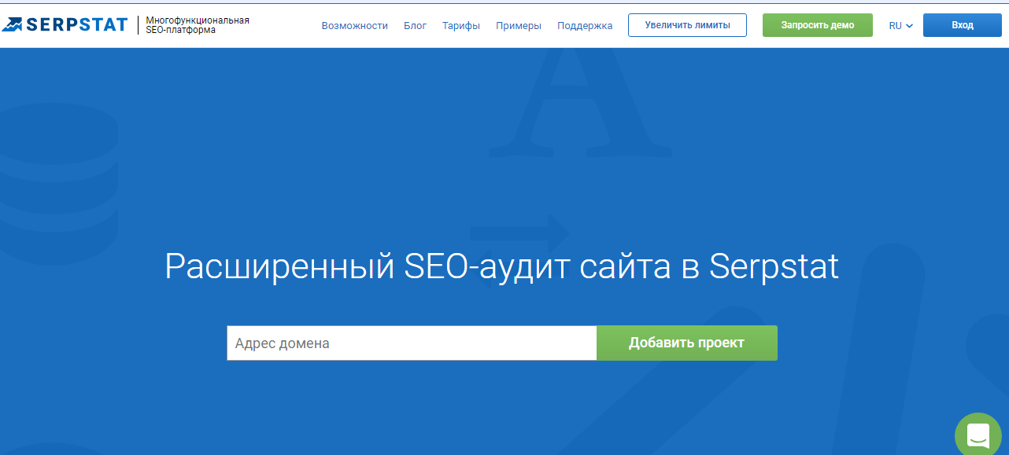This screenshot has height=455, width=1009.
Task: Open the Возможности menu
Action: pos(354,25)
